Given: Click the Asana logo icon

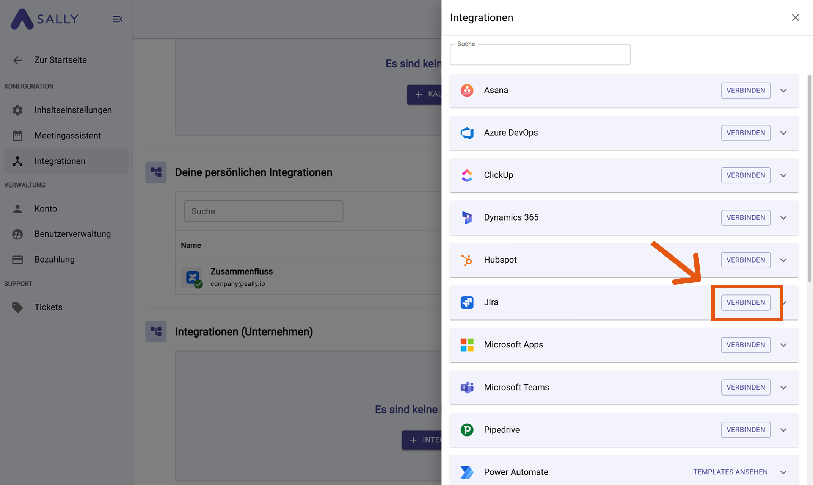Looking at the screenshot, I should click(x=467, y=90).
